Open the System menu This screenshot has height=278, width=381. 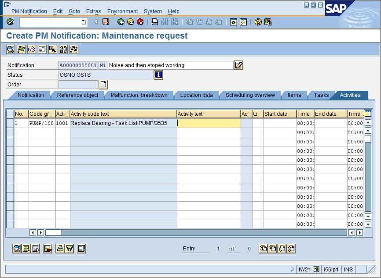coord(153,11)
